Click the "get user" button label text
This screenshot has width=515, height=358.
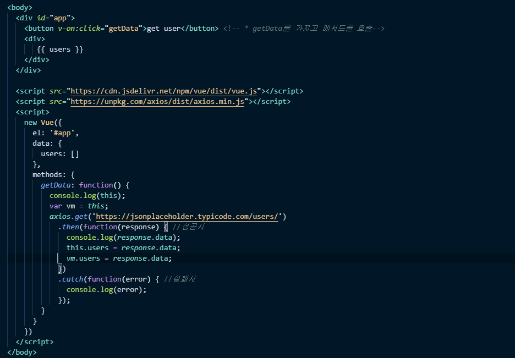point(163,29)
